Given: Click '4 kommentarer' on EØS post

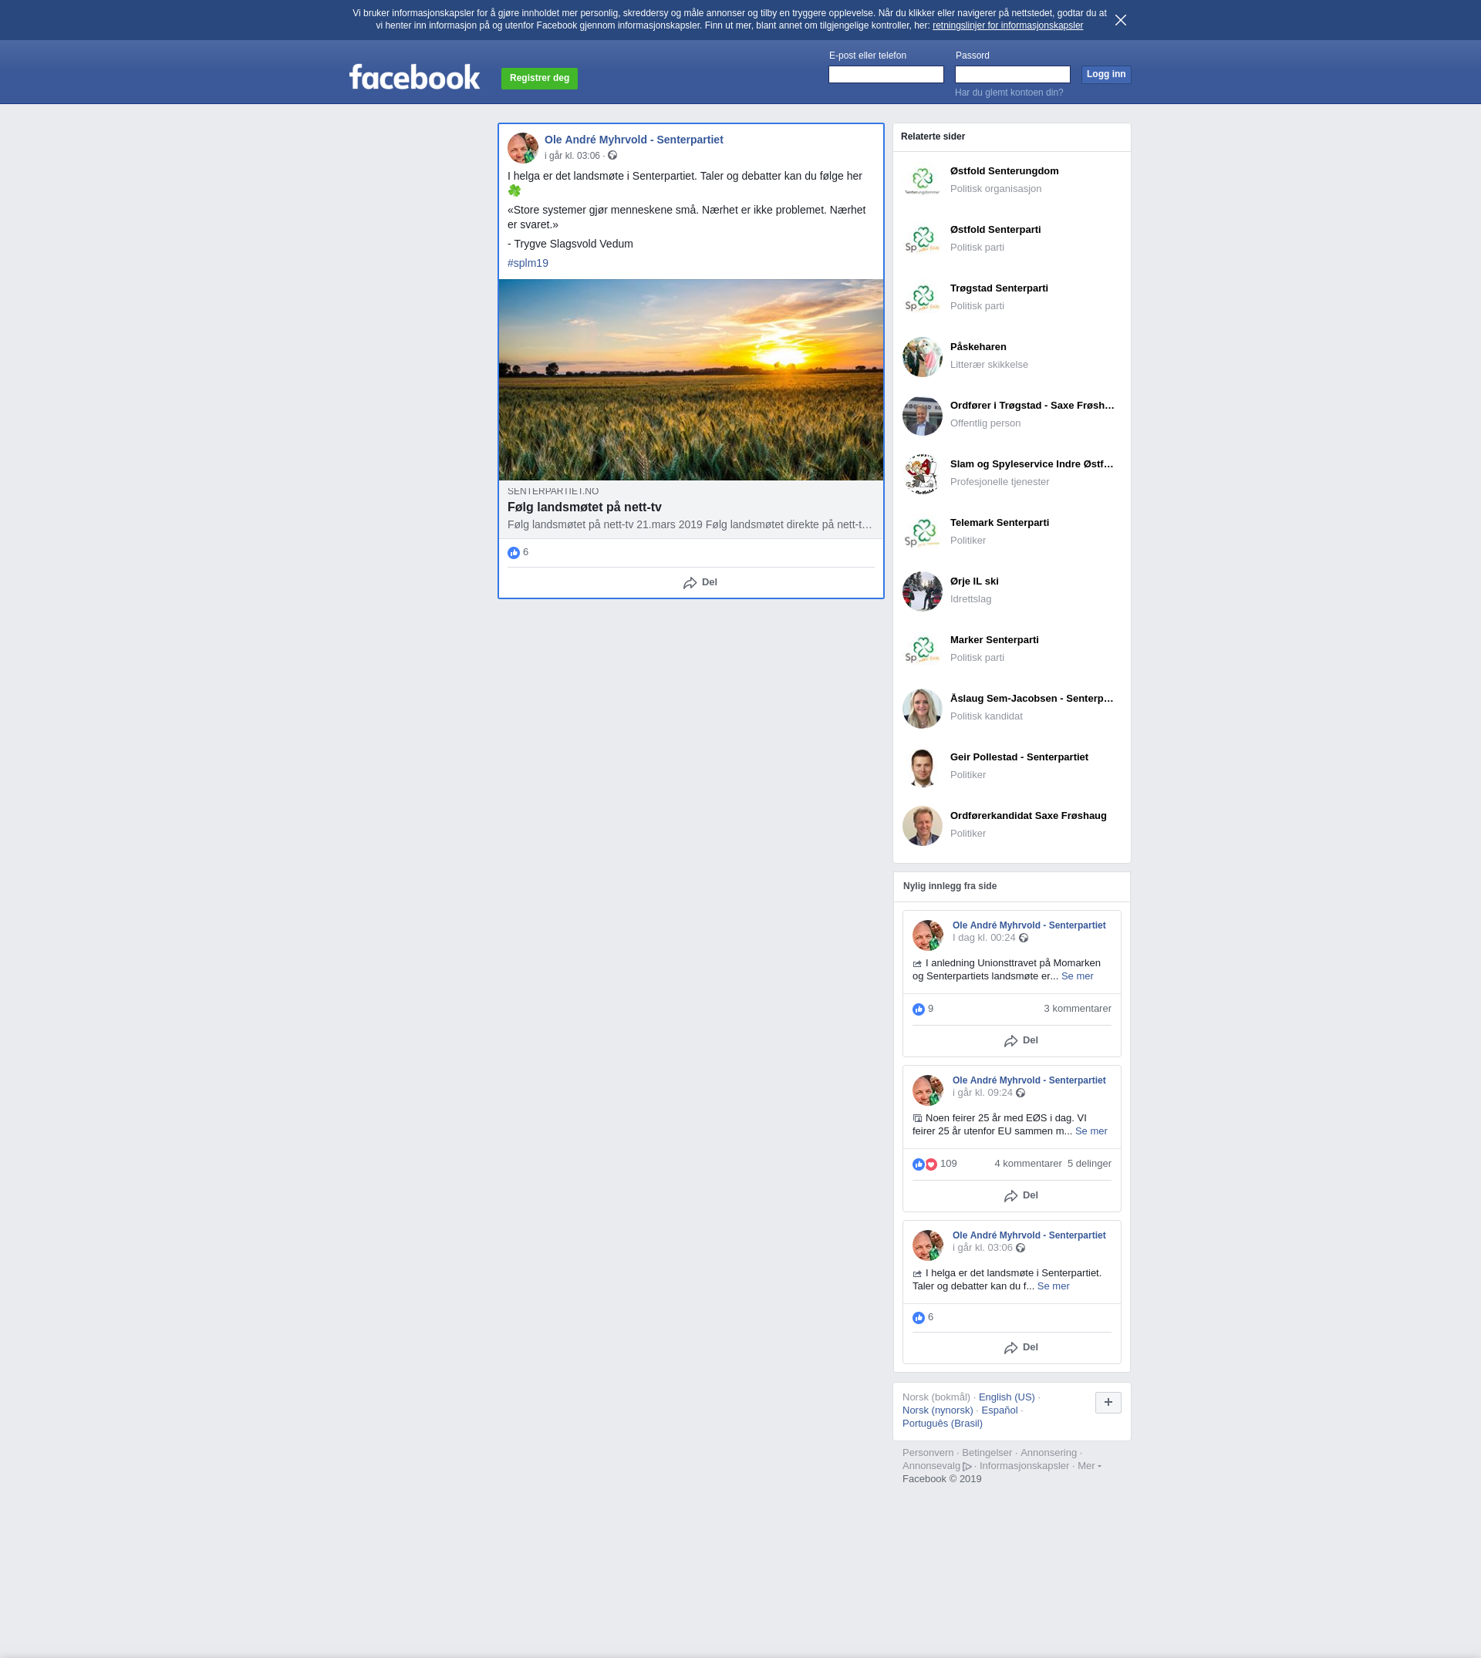Looking at the screenshot, I should [x=1027, y=1164].
